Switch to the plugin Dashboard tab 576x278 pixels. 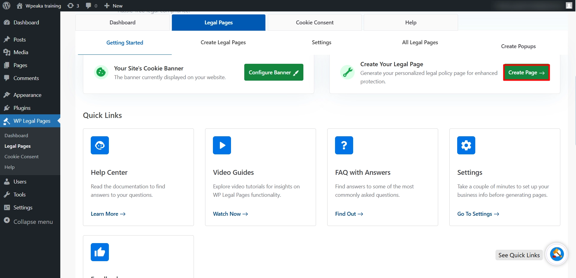click(122, 23)
